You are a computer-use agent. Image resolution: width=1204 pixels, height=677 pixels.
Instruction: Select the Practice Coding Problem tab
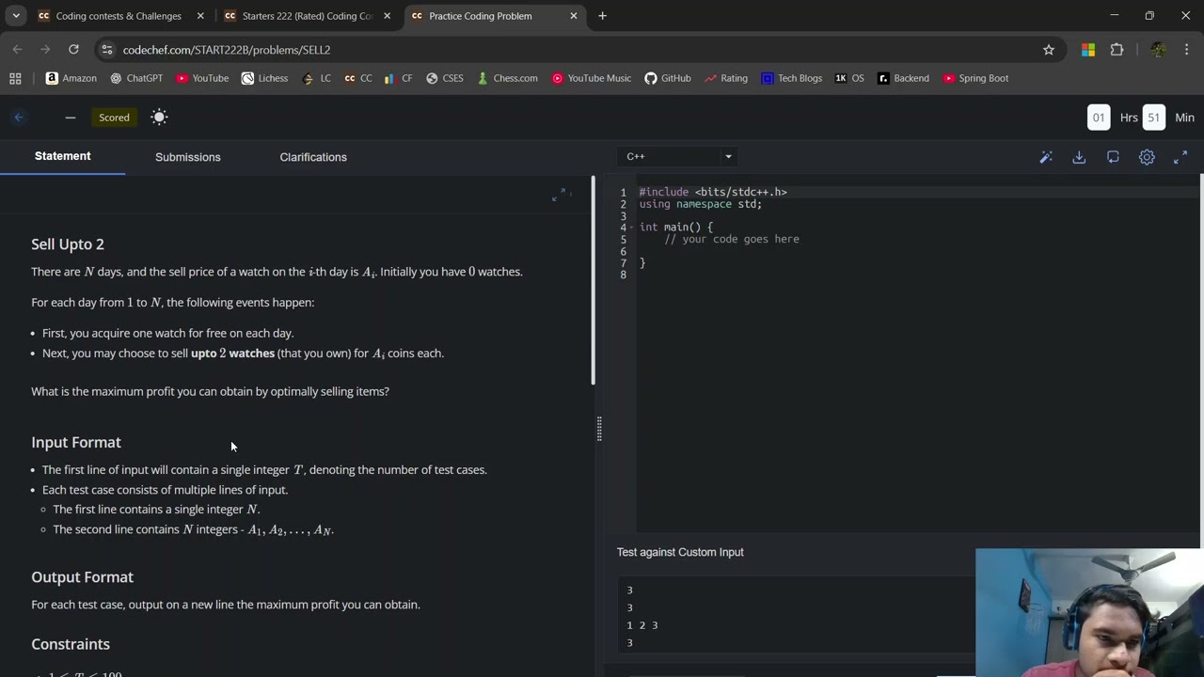pyautogui.click(x=480, y=16)
